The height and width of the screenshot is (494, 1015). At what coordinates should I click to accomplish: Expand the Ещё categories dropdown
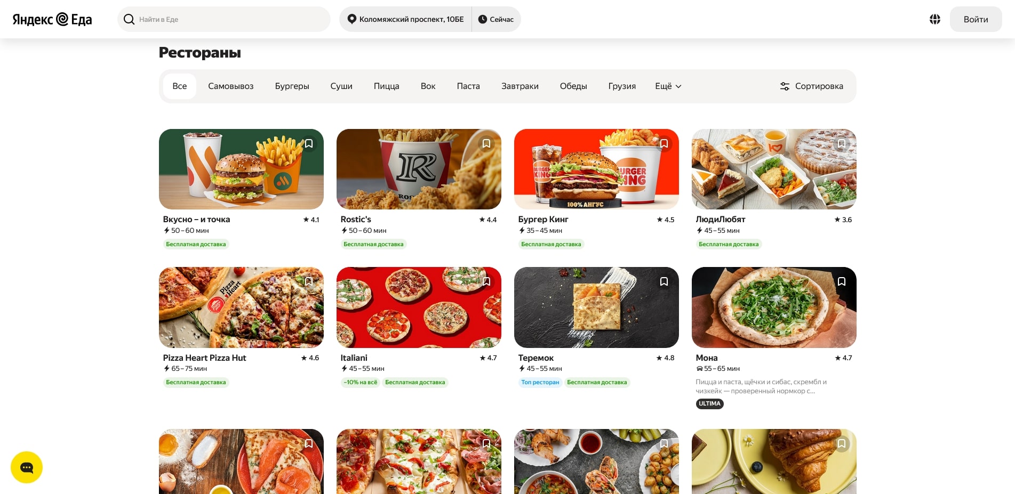(668, 86)
